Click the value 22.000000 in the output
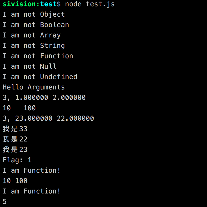Screen dimensions: 207x207 (75, 119)
